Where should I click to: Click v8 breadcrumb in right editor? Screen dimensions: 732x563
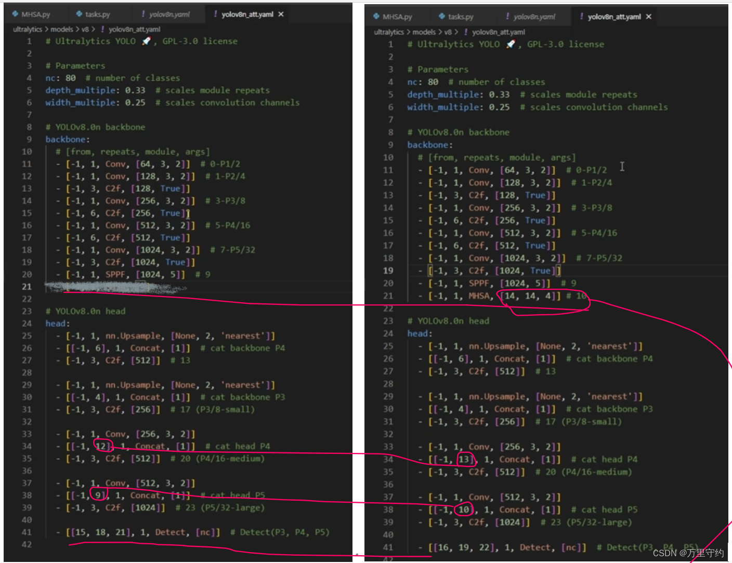(448, 32)
